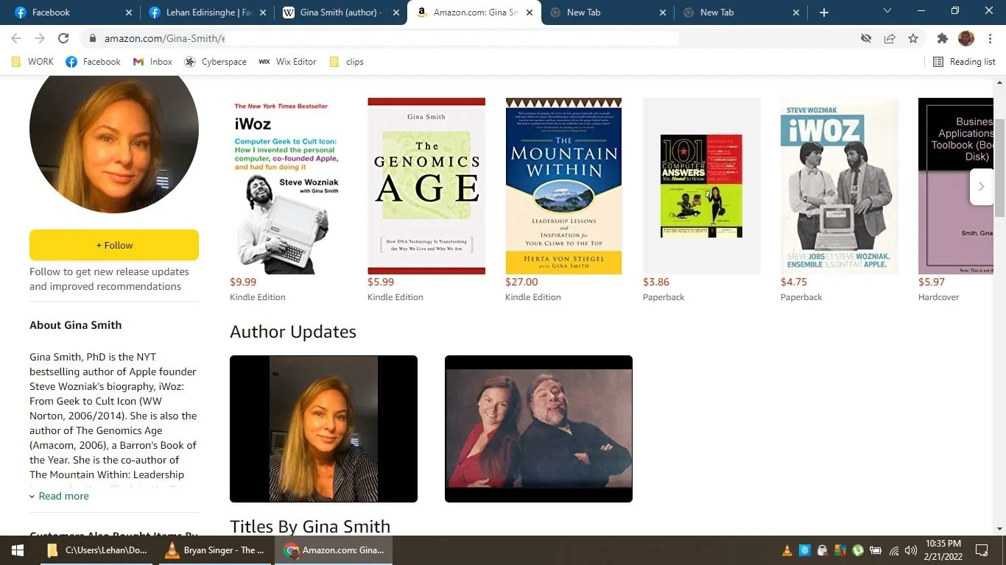Close the Lehan Edirisinghe Facebook tab
This screenshot has width=1006, height=565.
pyautogui.click(x=262, y=13)
